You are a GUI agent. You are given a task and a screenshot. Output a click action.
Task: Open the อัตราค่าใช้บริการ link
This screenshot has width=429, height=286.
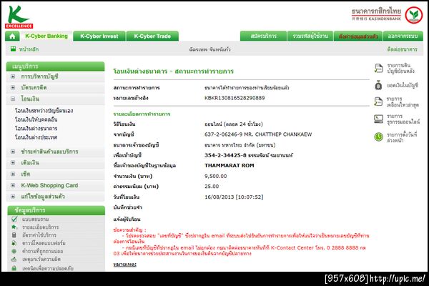(x=39, y=235)
